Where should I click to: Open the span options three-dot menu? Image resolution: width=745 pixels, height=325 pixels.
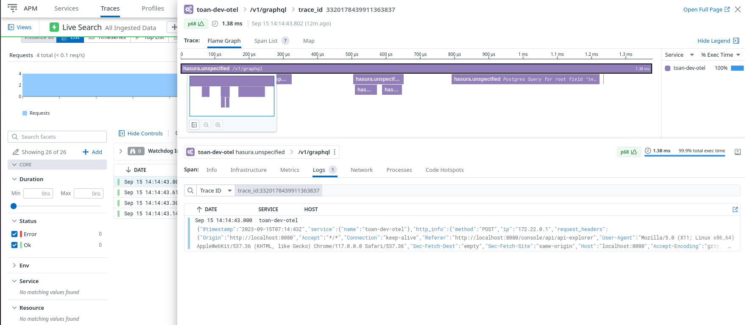tap(335, 152)
